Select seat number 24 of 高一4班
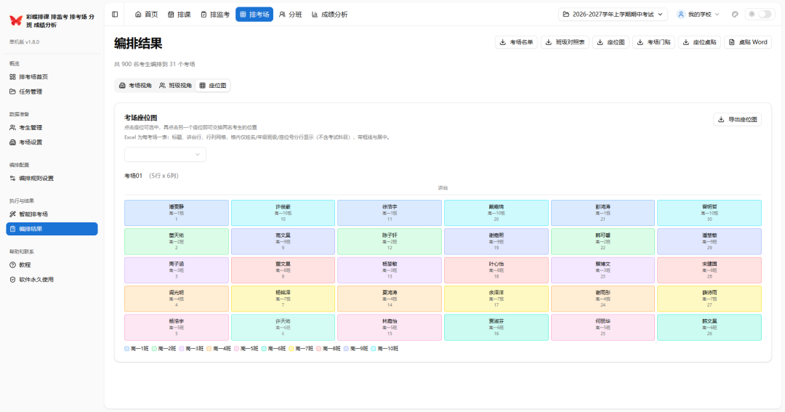This screenshot has height=412, width=785. coord(603,299)
